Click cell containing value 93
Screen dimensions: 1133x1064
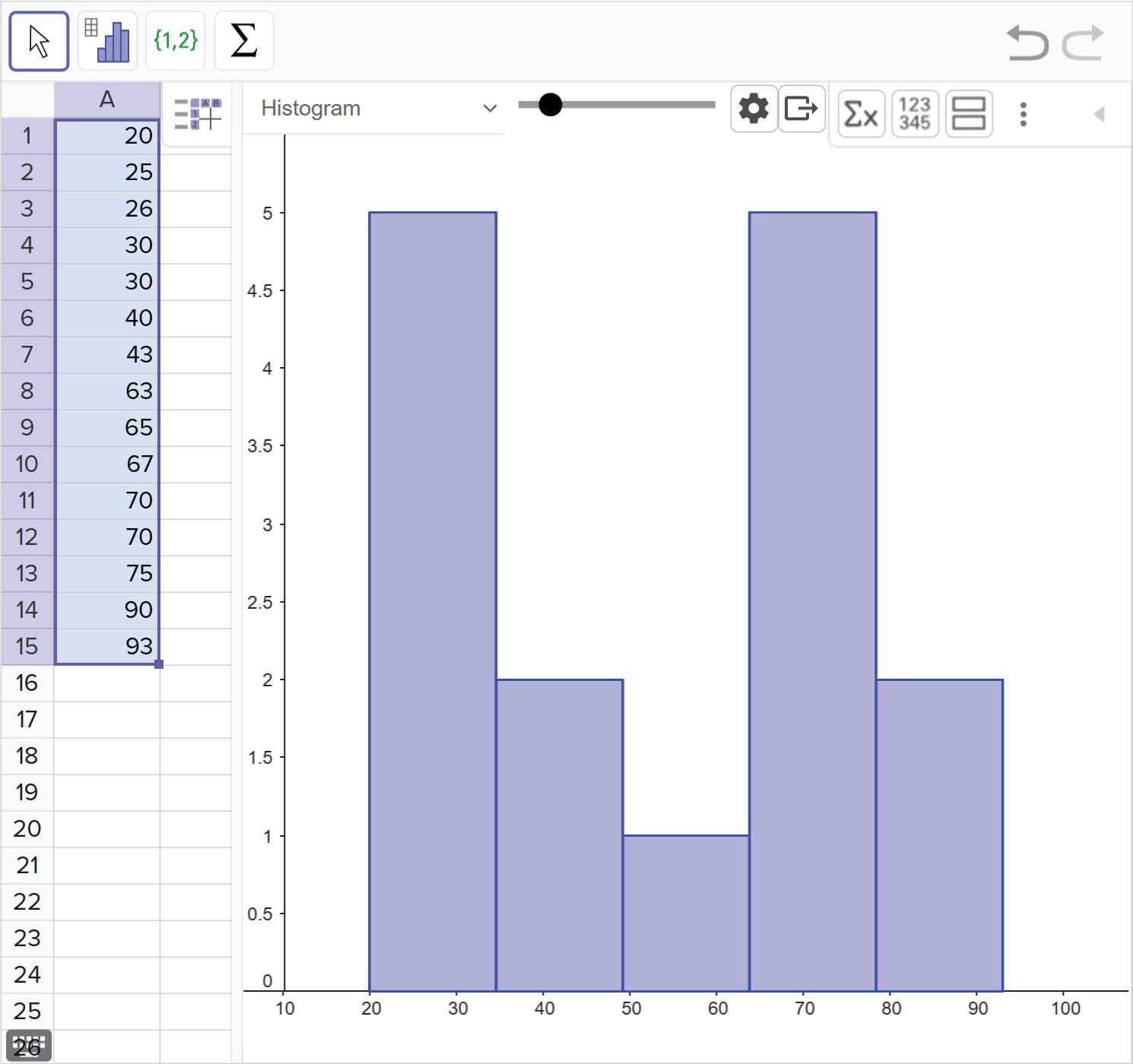(x=107, y=647)
